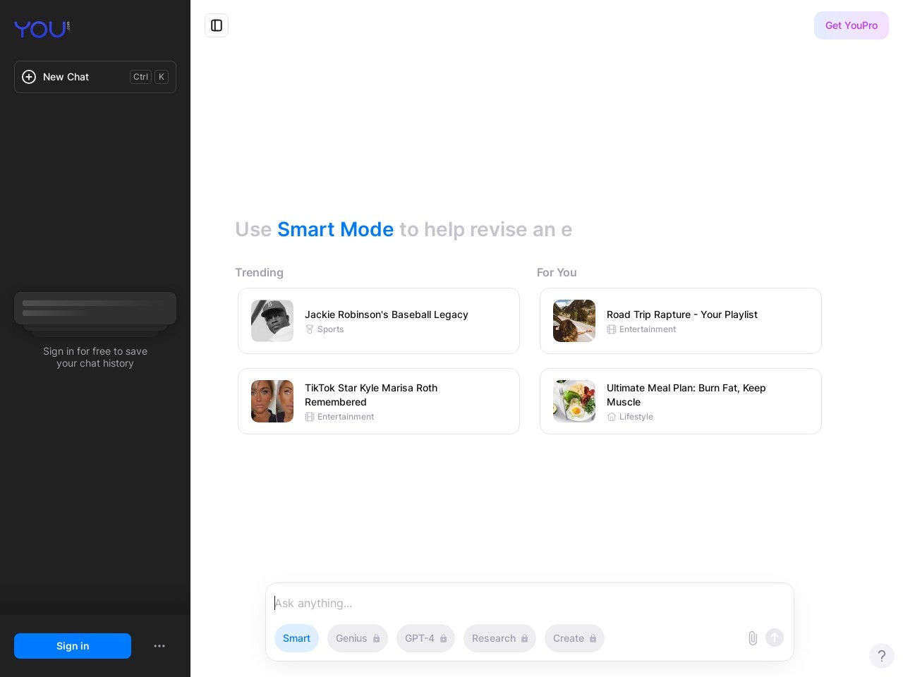Viewport: 903px width, 677px height.
Task: Open the help question mark icon
Action: pos(882,656)
